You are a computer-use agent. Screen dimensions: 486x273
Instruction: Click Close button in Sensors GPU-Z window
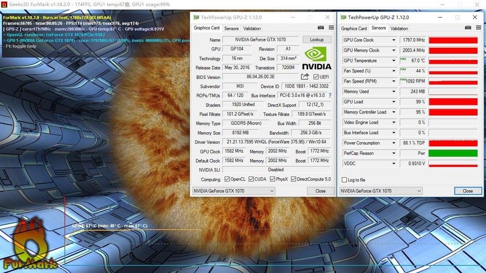(468, 191)
